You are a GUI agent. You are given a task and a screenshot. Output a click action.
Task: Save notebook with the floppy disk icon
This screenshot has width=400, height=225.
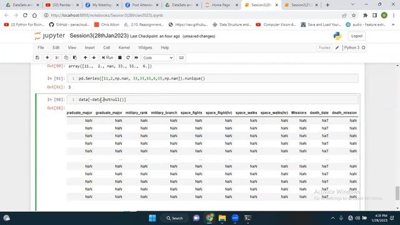pyautogui.click(x=37, y=57)
